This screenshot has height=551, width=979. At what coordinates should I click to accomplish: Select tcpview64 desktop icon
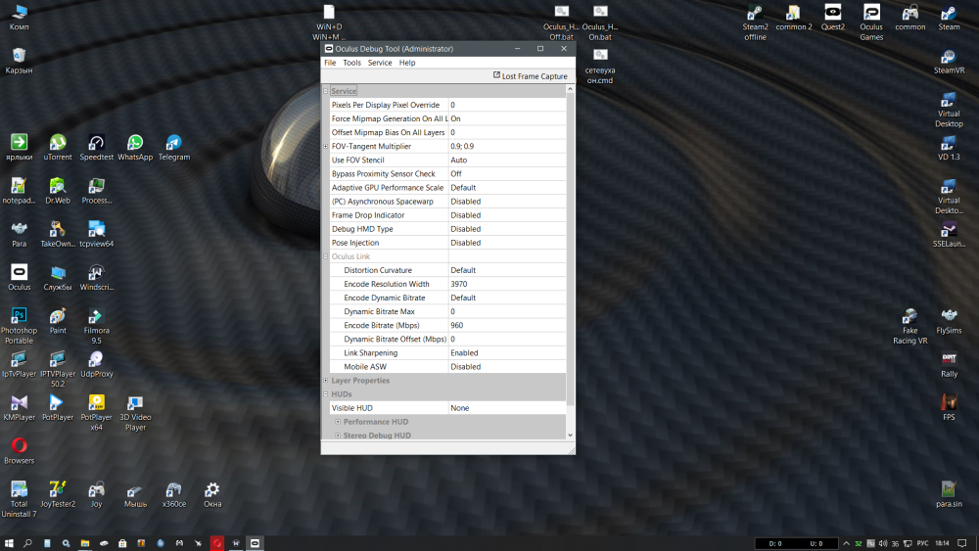[96, 235]
